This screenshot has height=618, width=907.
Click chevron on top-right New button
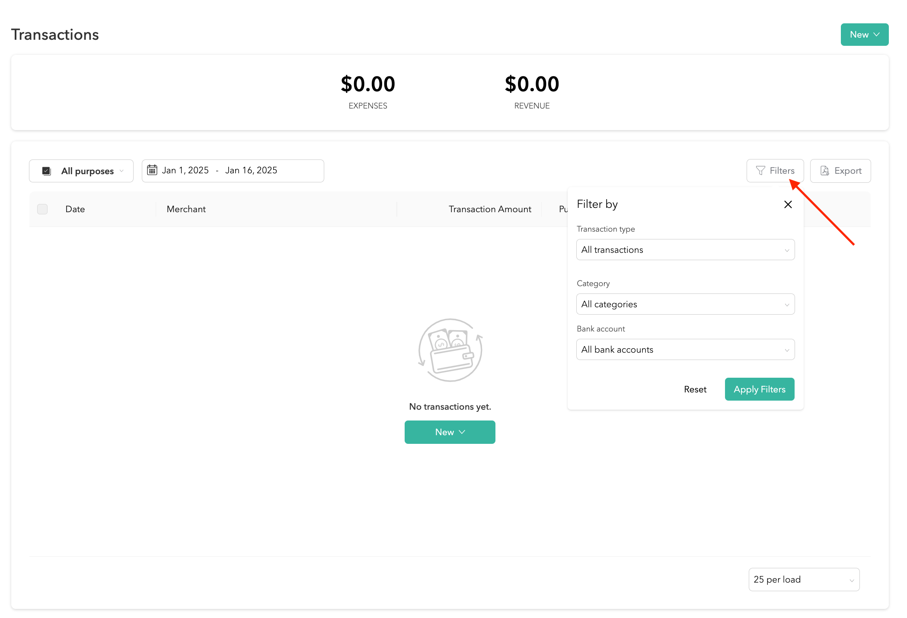876,35
